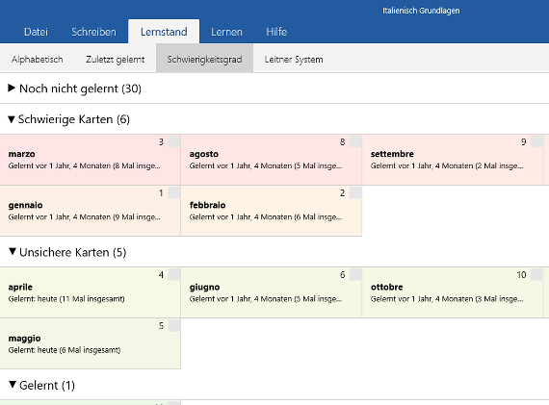Tick the checkbox on agosto card
Viewport: 549px width, 405px height.
(355, 141)
